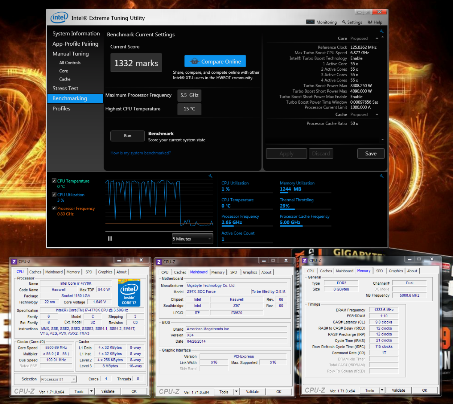Click Validate in Mainboard CPU-Z window
This screenshot has width=453, height=404.
(253, 392)
